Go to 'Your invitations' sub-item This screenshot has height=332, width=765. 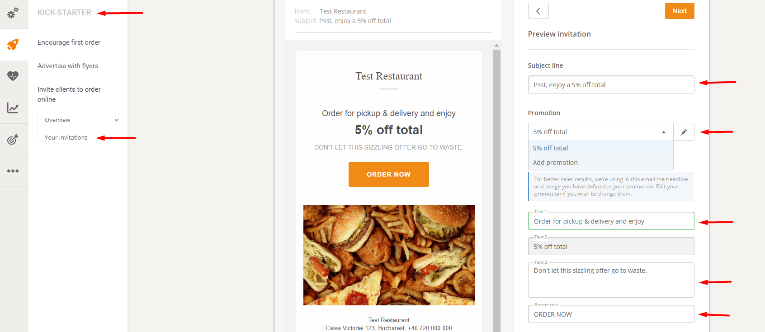66,138
